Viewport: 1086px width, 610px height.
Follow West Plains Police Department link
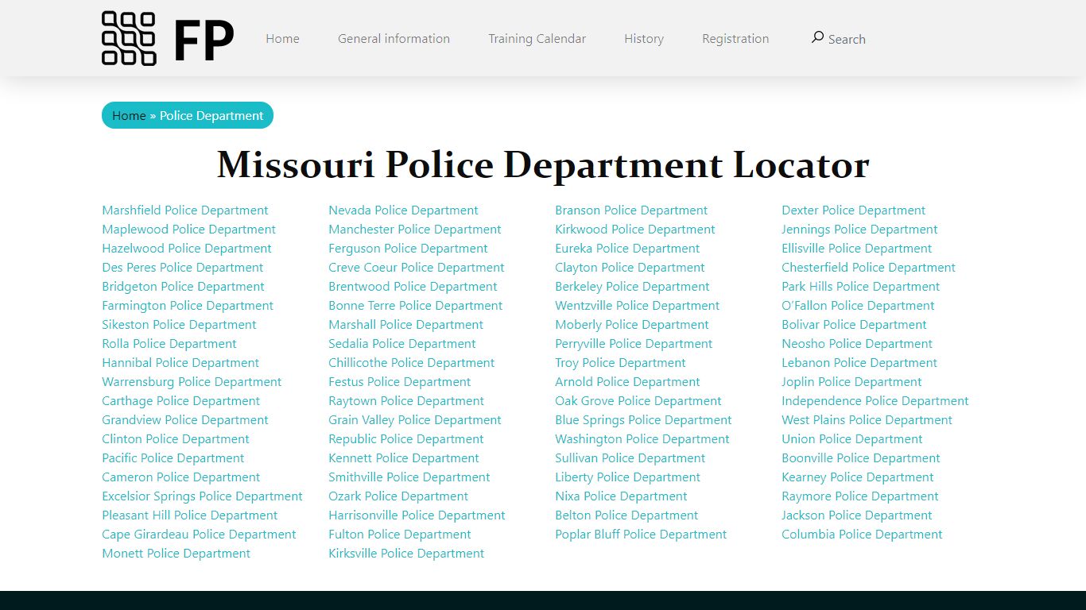(x=867, y=420)
